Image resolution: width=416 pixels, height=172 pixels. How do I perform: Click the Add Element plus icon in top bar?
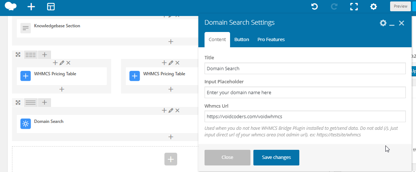tap(31, 7)
